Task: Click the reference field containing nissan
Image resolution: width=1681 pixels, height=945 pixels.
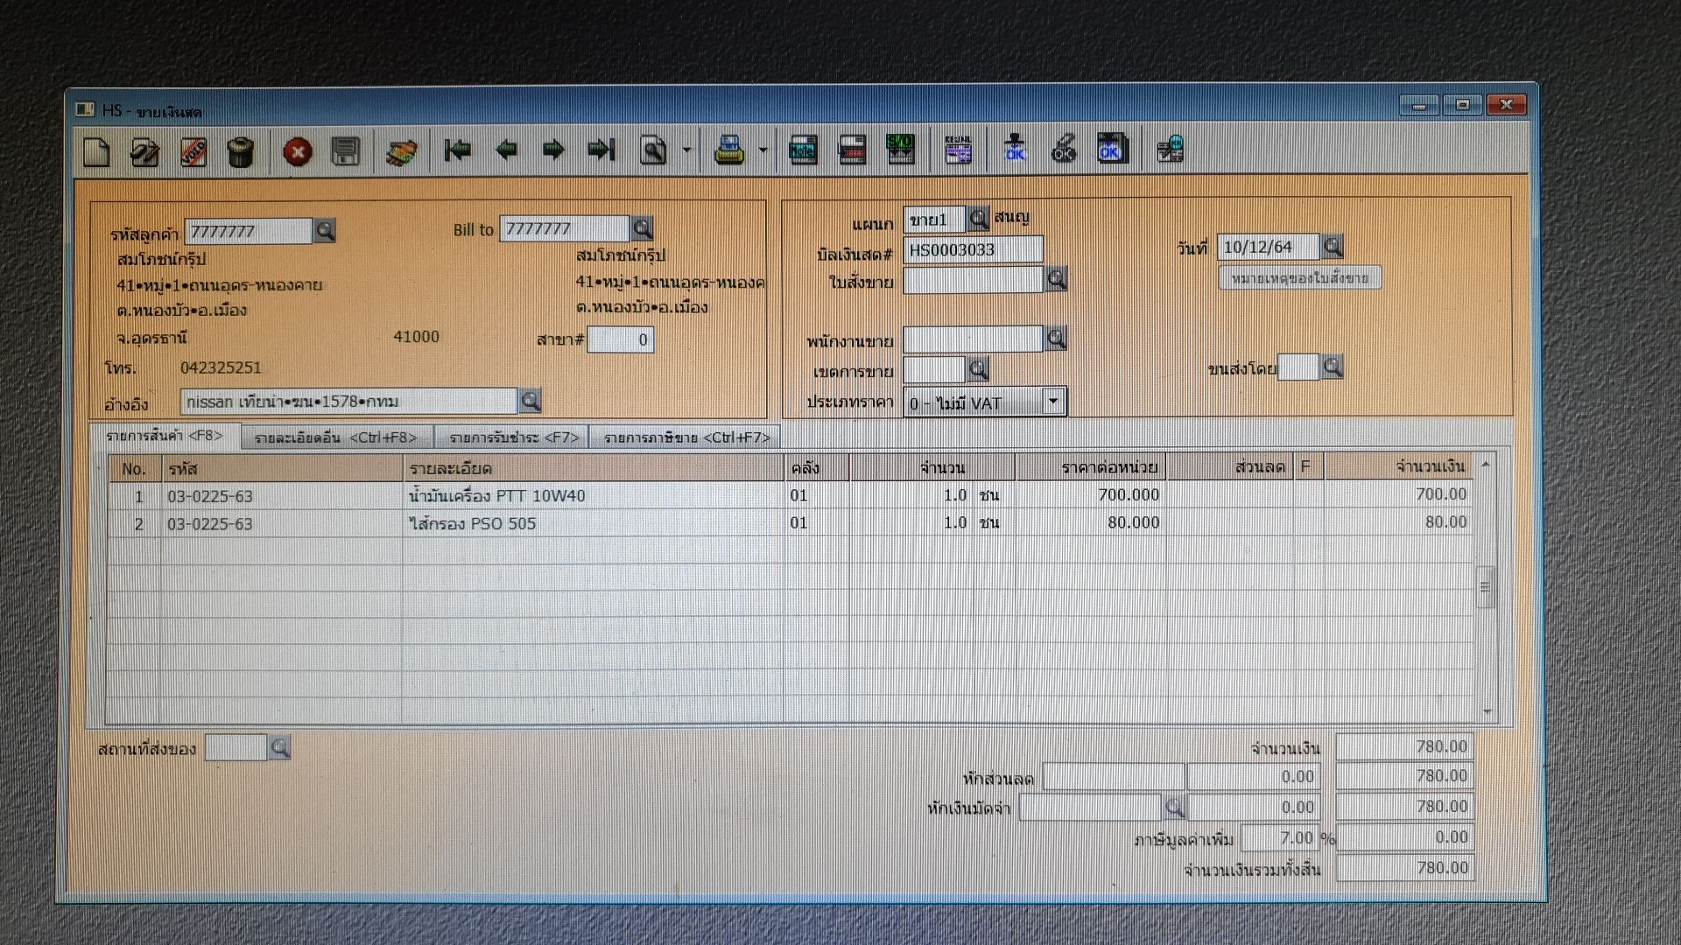Action: coord(349,401)
